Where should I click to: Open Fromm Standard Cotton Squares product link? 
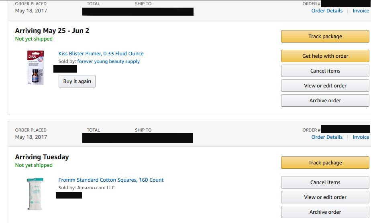[x=111, y=180]
